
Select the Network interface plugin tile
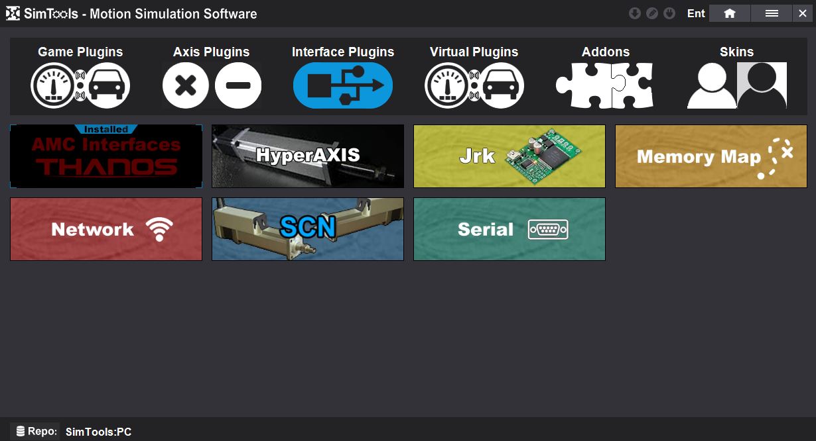[x=106, y=229]
